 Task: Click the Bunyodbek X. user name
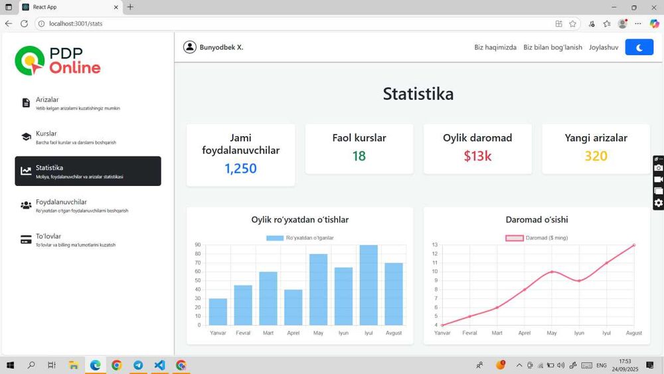[x=222, y=47]
